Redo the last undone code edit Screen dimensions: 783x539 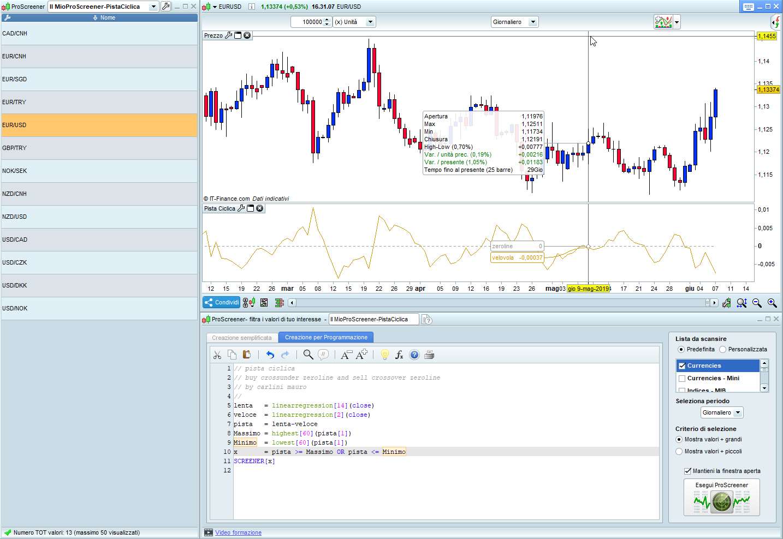284,355
